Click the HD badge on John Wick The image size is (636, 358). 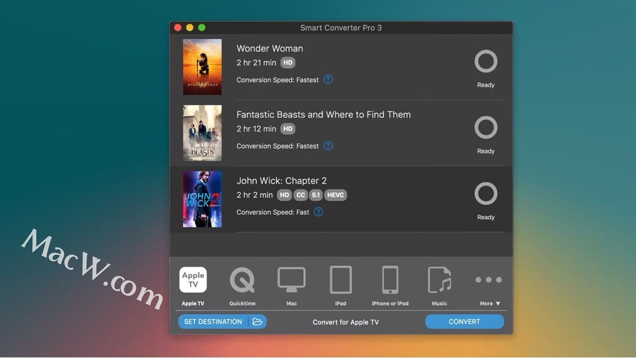tap(284, 195)
